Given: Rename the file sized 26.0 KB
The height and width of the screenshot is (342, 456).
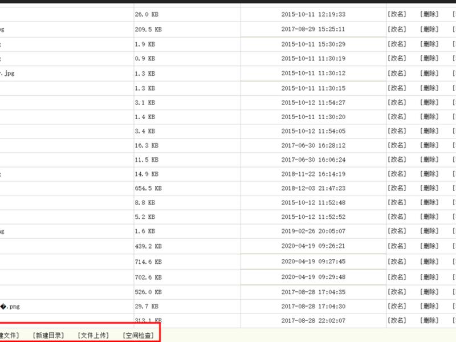Looking at the screenshot, I should (397, 14).
